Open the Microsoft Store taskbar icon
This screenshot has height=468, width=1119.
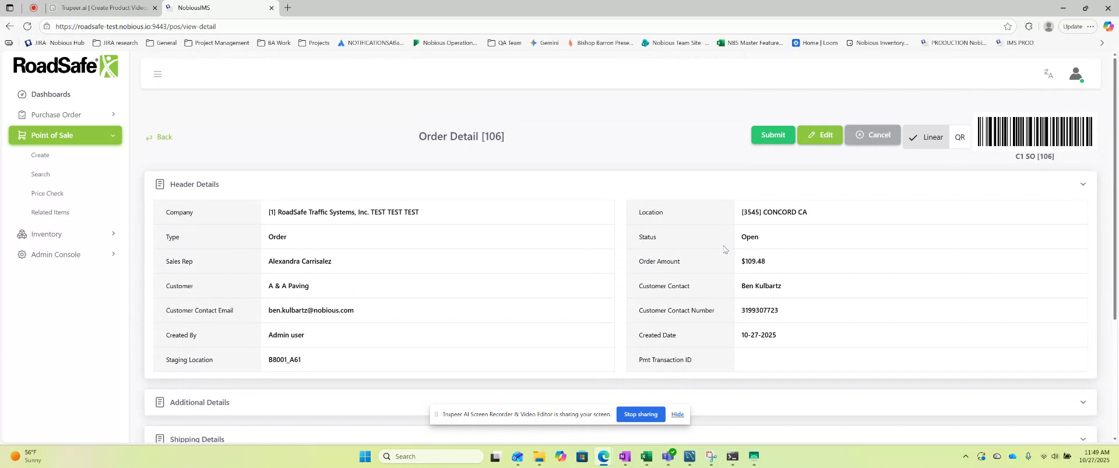pos(582,456)
